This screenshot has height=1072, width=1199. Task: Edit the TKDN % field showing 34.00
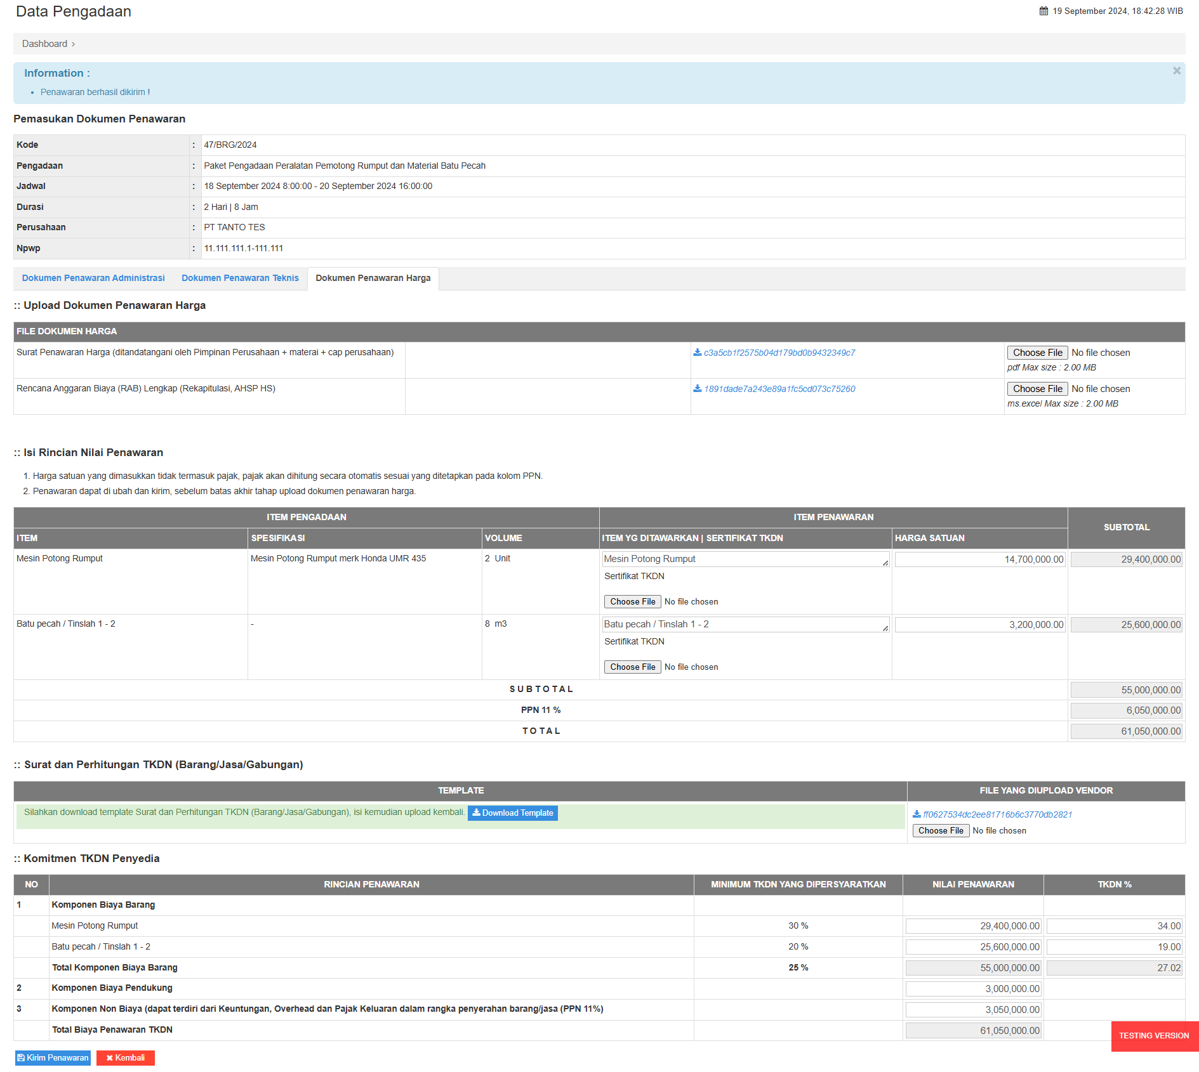1114,927
